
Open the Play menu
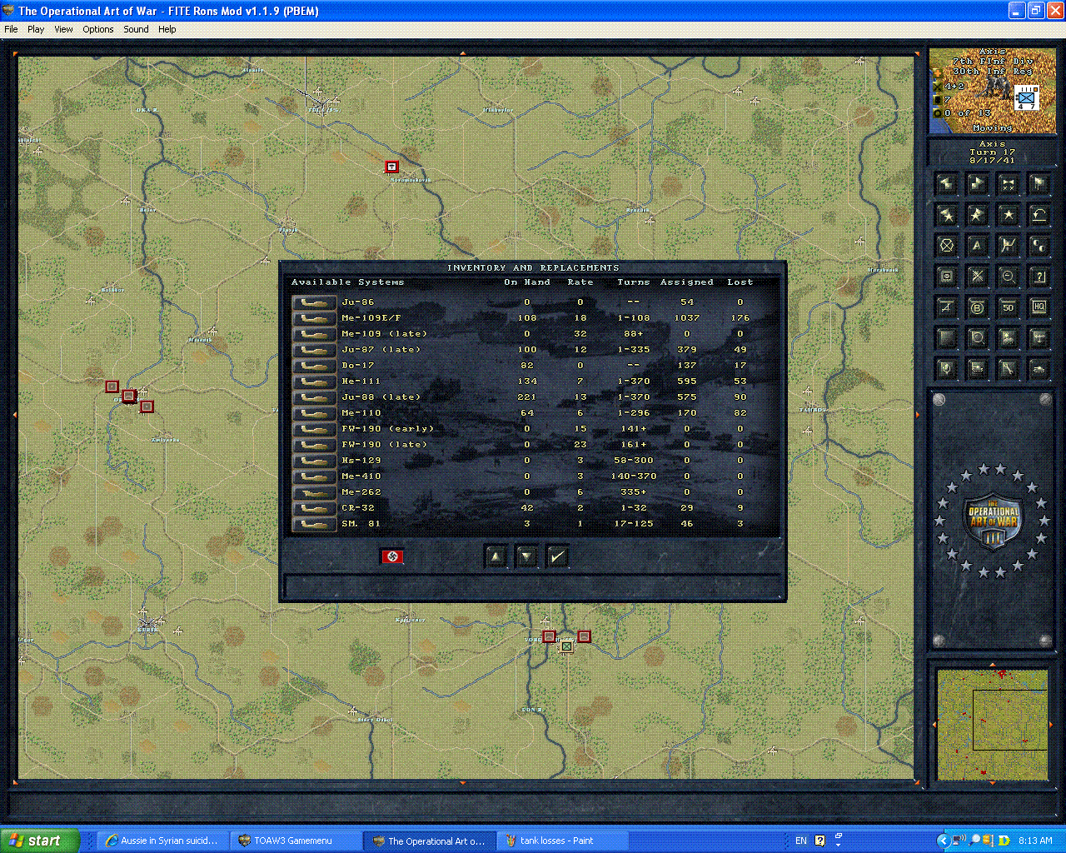[36, 29]
